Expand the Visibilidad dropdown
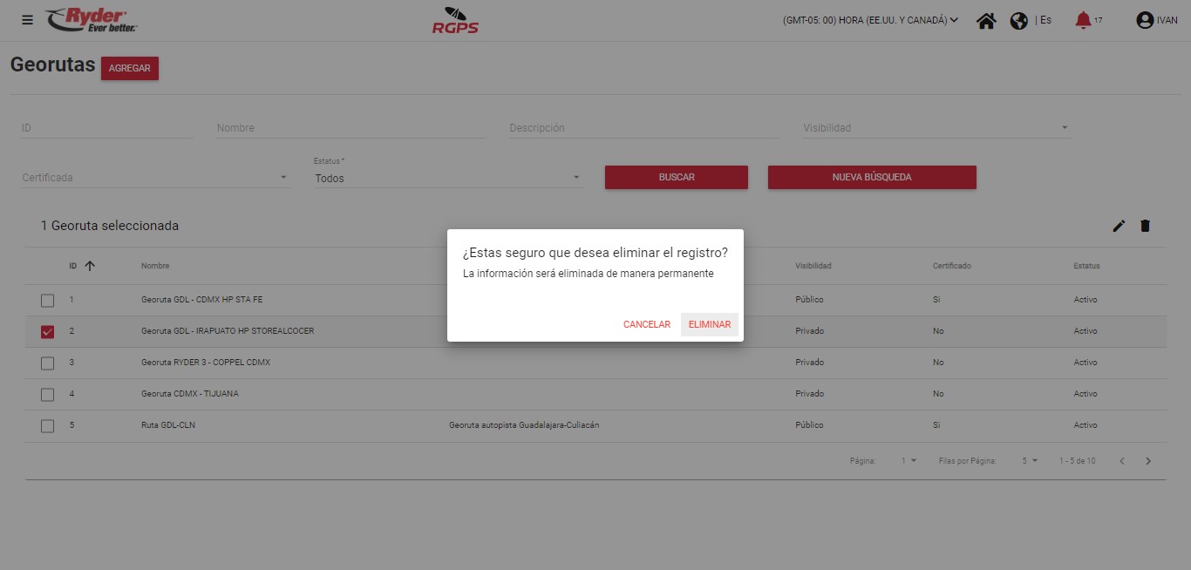Viewport: 1191px width, 570px height. pyautogui.click(x=936, y=128)
